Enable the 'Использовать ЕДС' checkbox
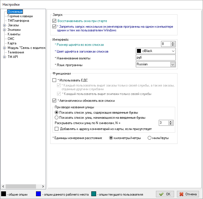The image size is (203, 199). tap(55, 81)
